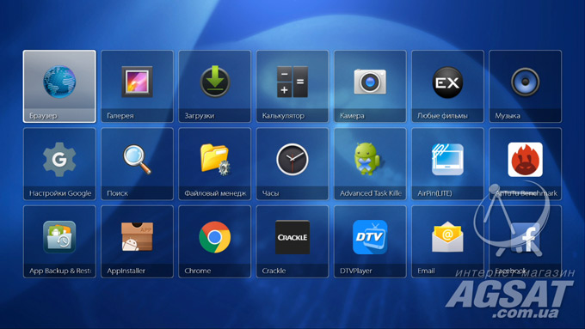Open the Браузер globe app
This screenshot has height=329, width=585.
coord(59,87)
